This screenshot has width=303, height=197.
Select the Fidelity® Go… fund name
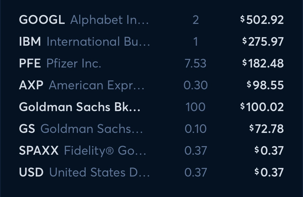105,151
